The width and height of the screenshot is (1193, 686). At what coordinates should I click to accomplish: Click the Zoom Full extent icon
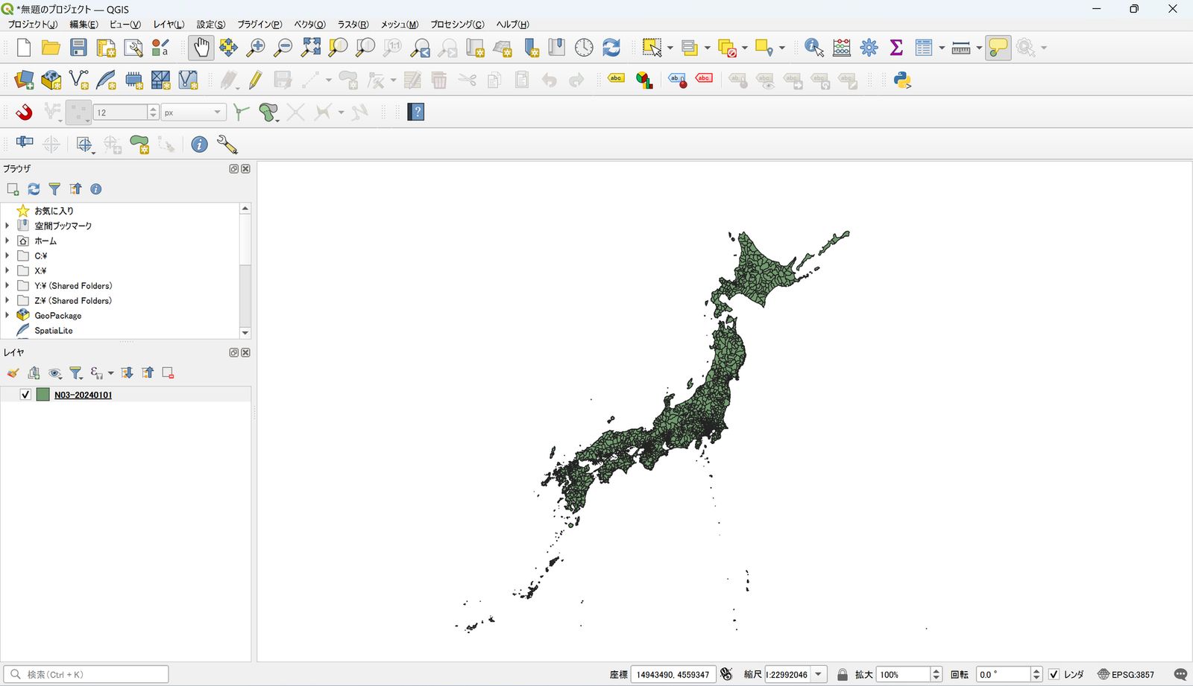pyautogui.click(x=311, y=48)
